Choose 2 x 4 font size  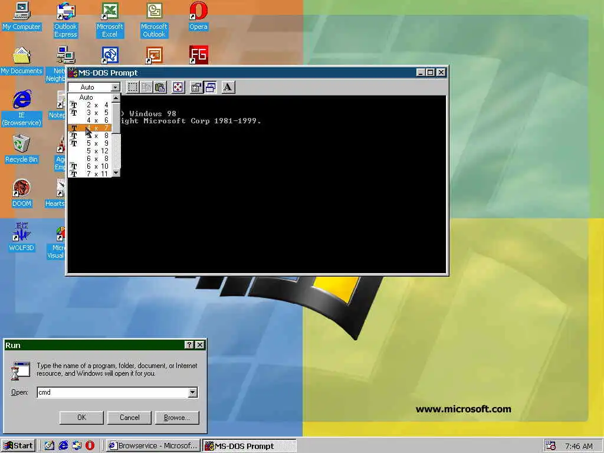(90, 105)
